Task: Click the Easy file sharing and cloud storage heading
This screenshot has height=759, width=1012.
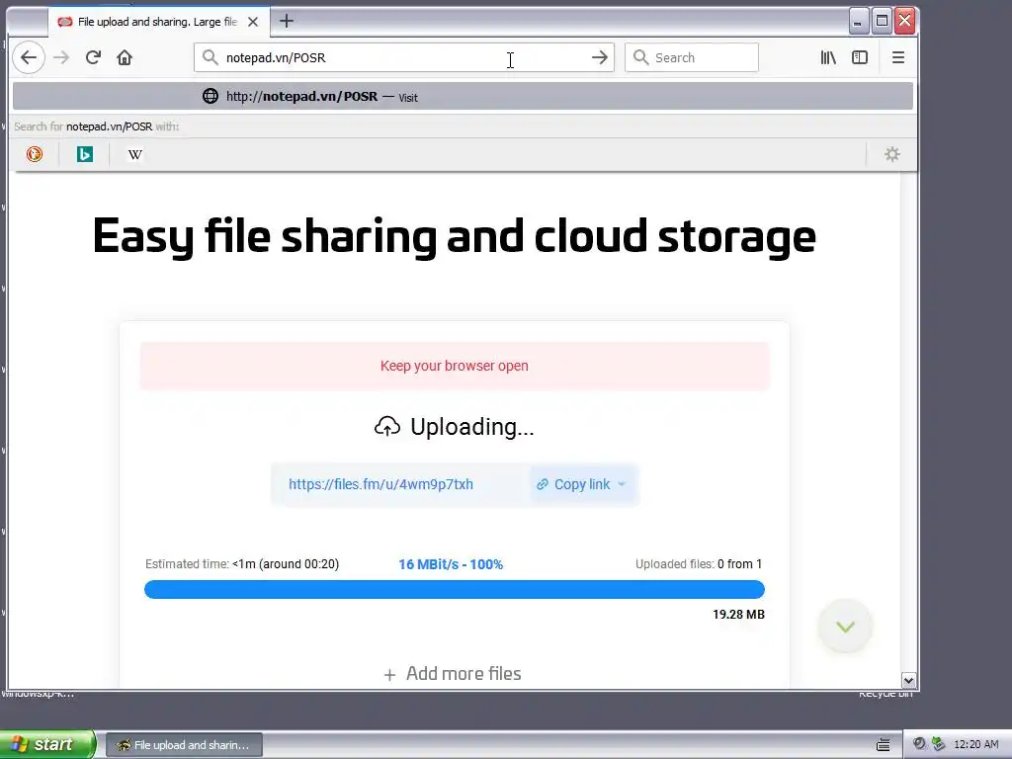Action: click(x=455, y=236)
